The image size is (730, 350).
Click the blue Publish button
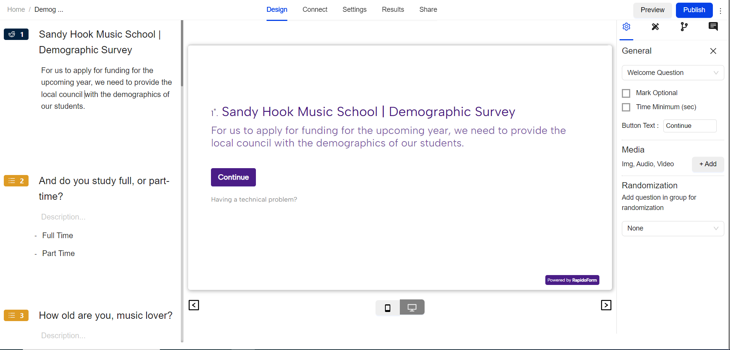[694, 10]
